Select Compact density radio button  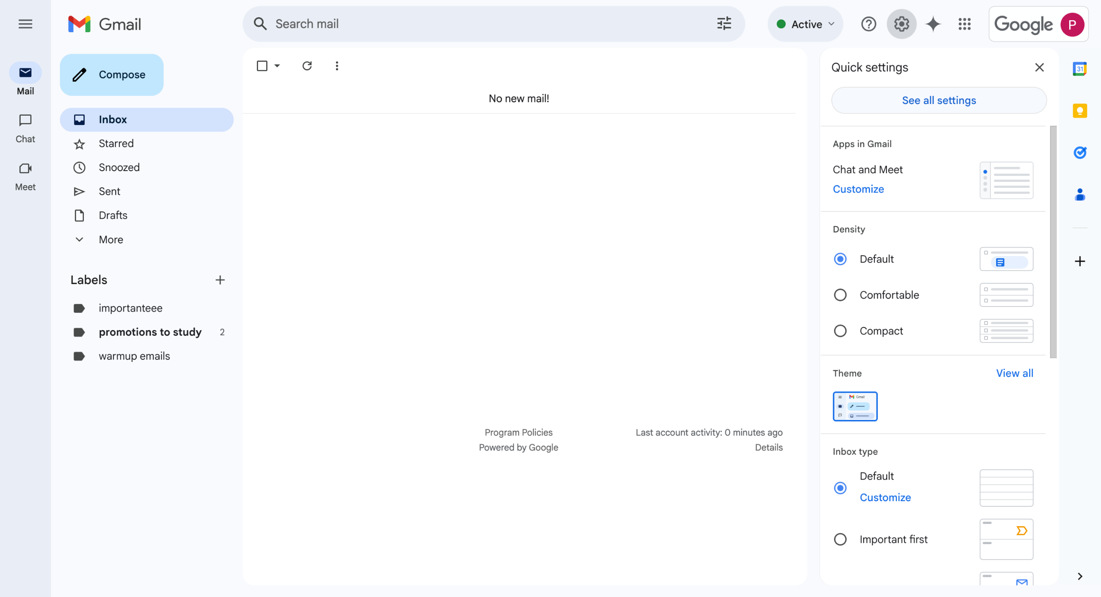pos(840,331)
